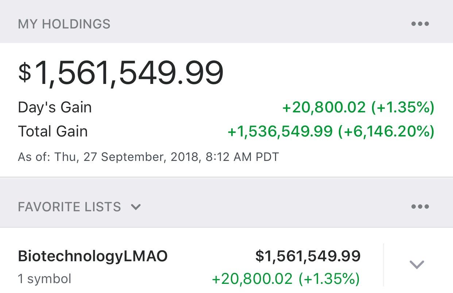Click the three-dot menu beside FAVORITE LISTS
453x293 pixels.
(x=421, y=207)
